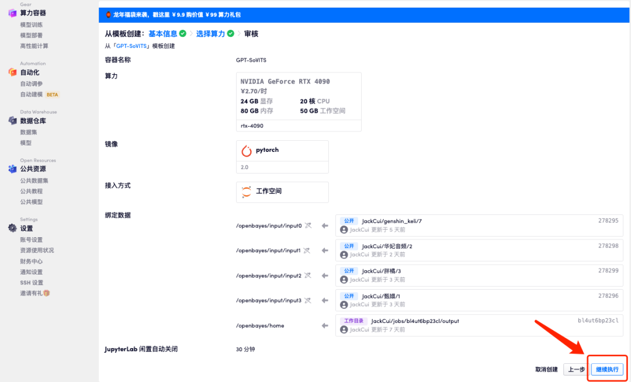Open 模型 under 数据仓库
Viewport: 631px width, 382px height.
click(26, 143)
